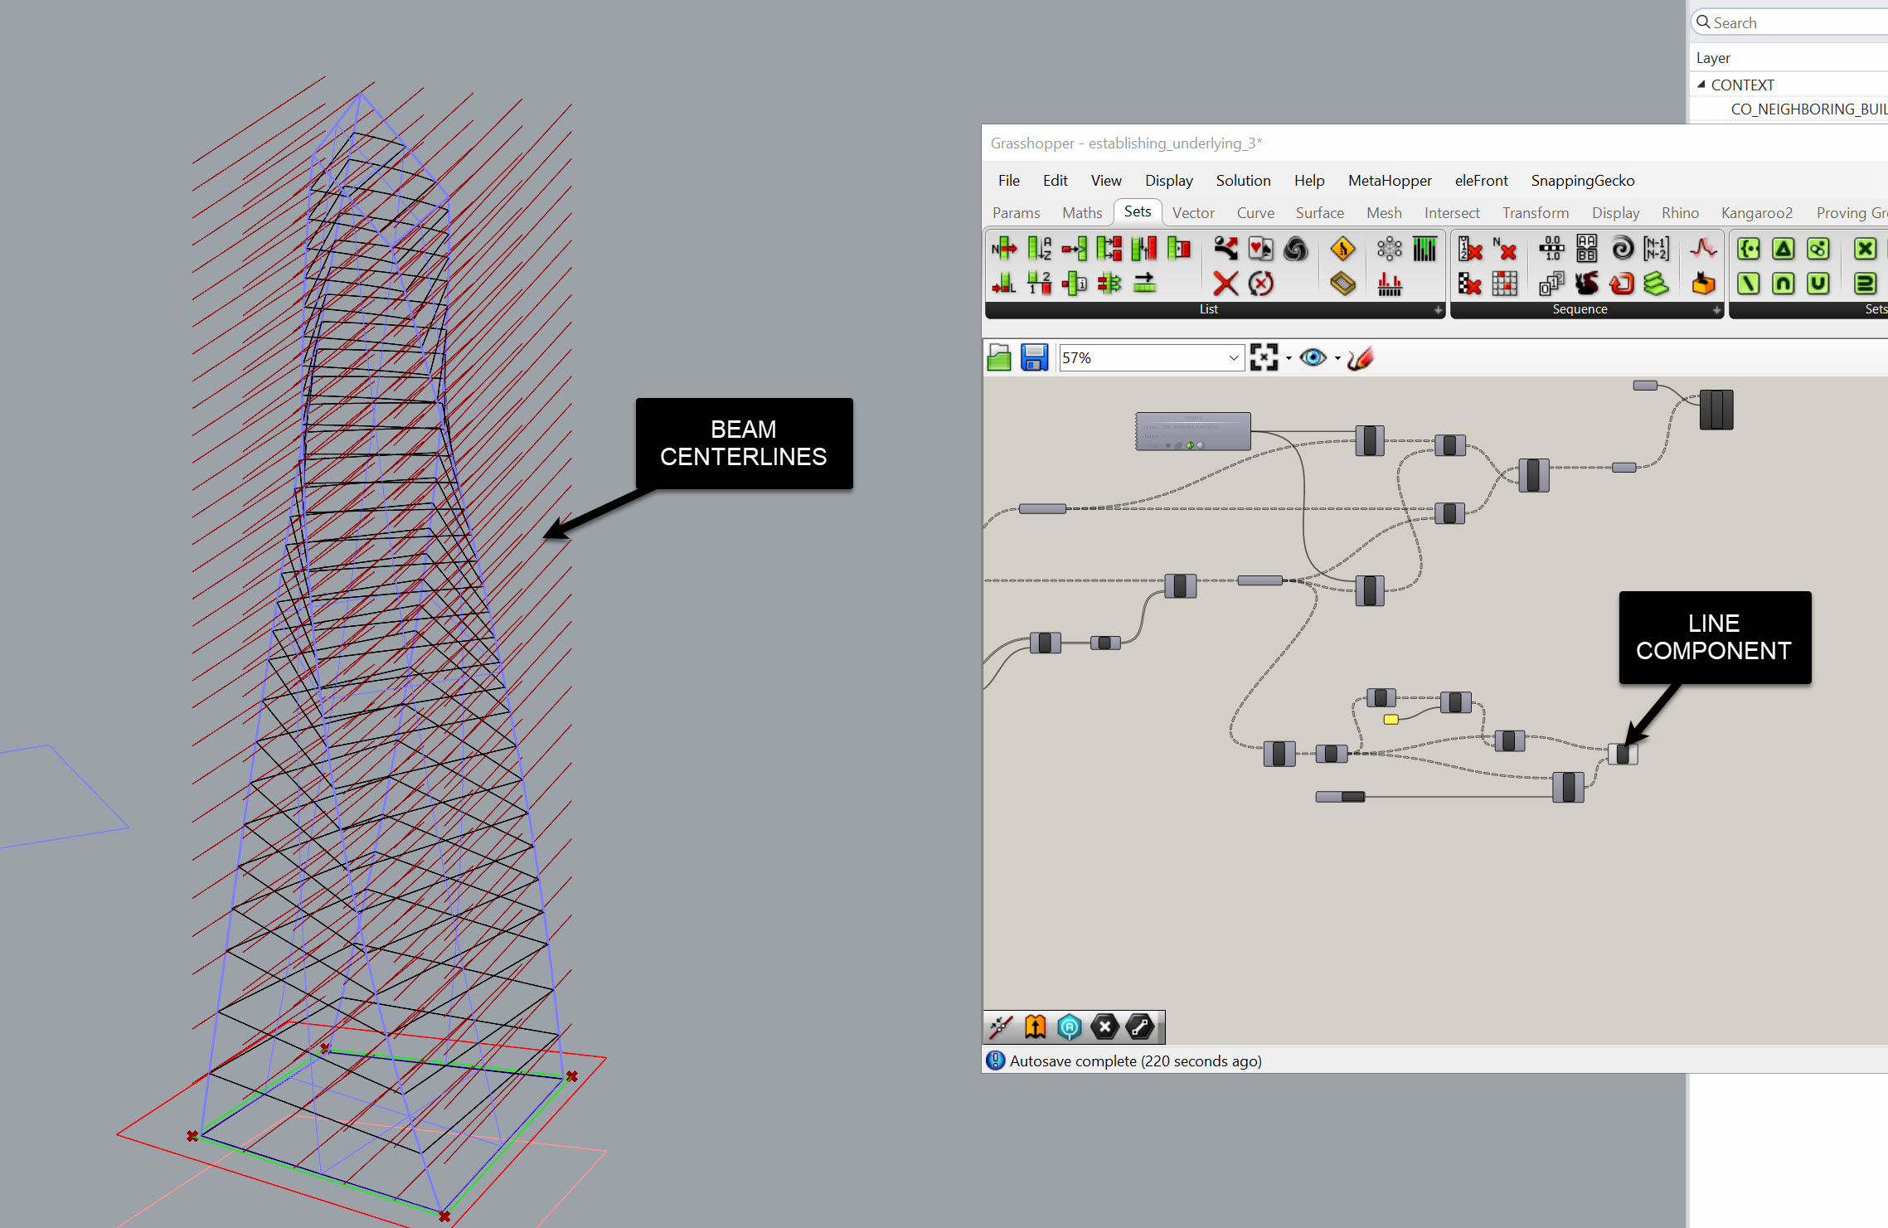Image resolution: width=1888 pixels, height=1228 pixels.
Task: Activate the red sketch pencil tool
Action: [1361, 358]
